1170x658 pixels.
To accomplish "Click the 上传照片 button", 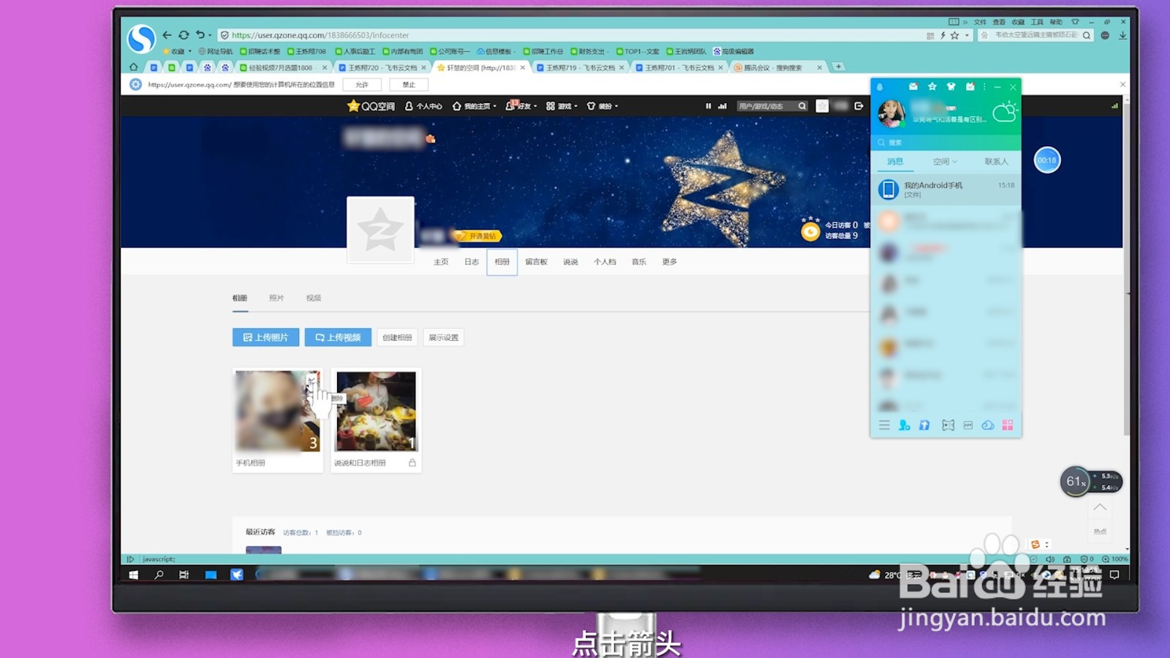I will (x=265, y=337).
